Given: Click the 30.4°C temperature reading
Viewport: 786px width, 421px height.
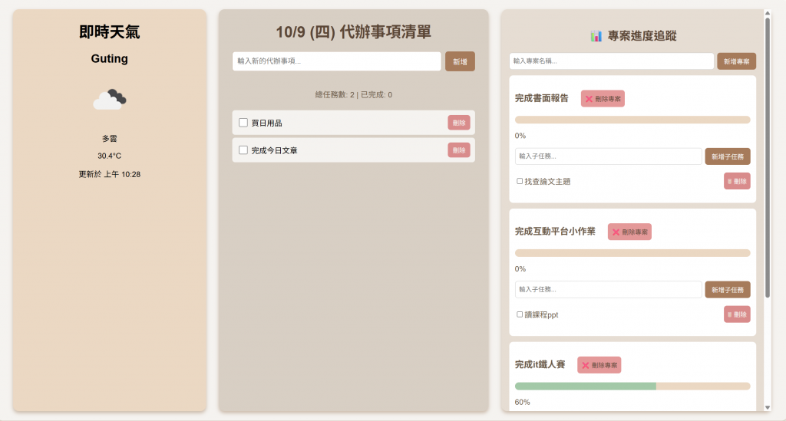Looking at the screenshot, I should (x=109, y=156).
